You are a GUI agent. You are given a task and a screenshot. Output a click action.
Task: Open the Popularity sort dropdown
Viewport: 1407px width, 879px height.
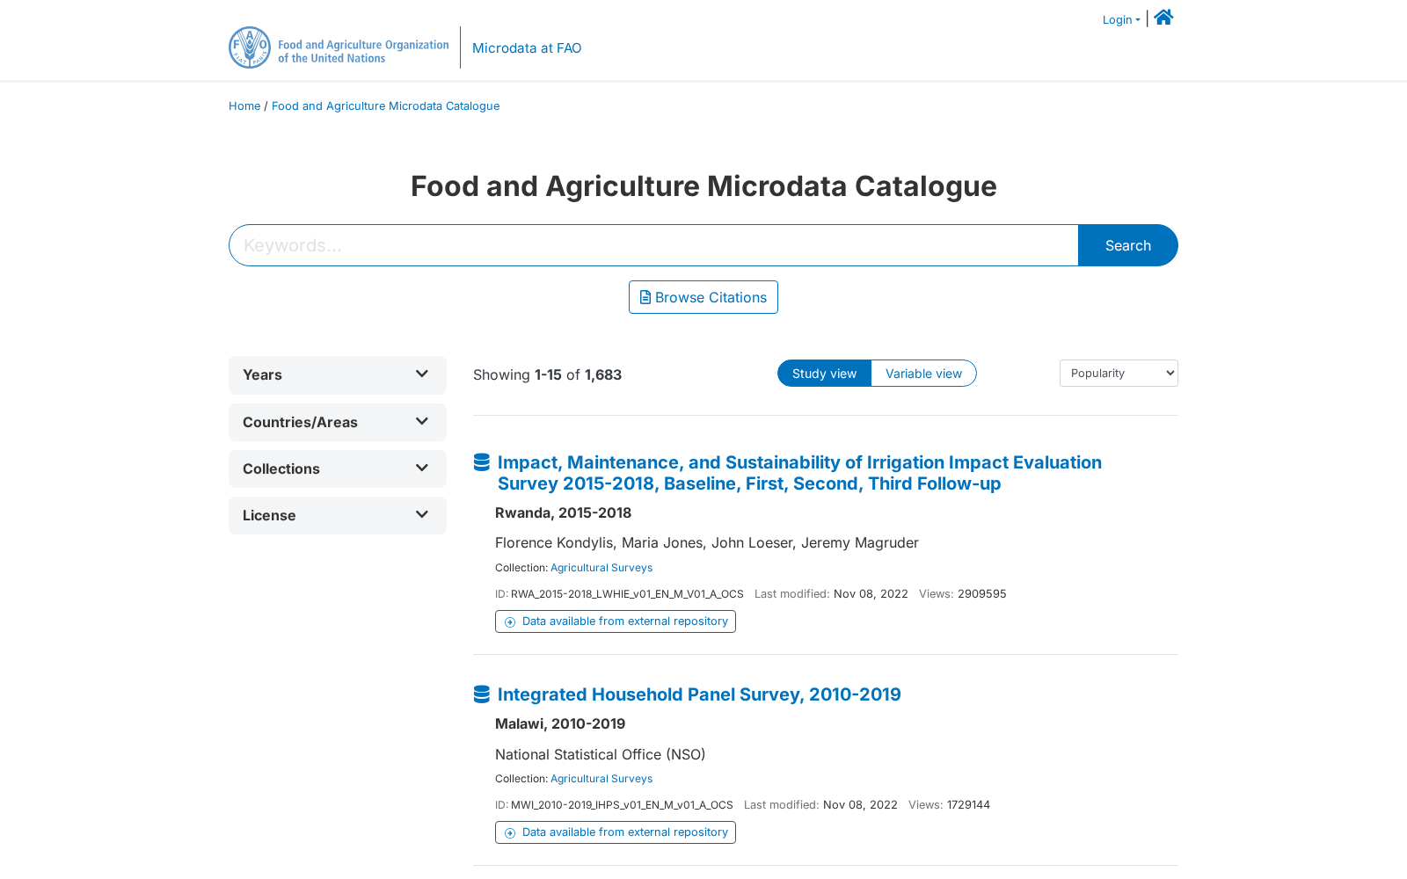tap(1119, 374)
